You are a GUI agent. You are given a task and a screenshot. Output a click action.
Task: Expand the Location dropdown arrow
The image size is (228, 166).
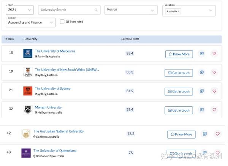211,11
